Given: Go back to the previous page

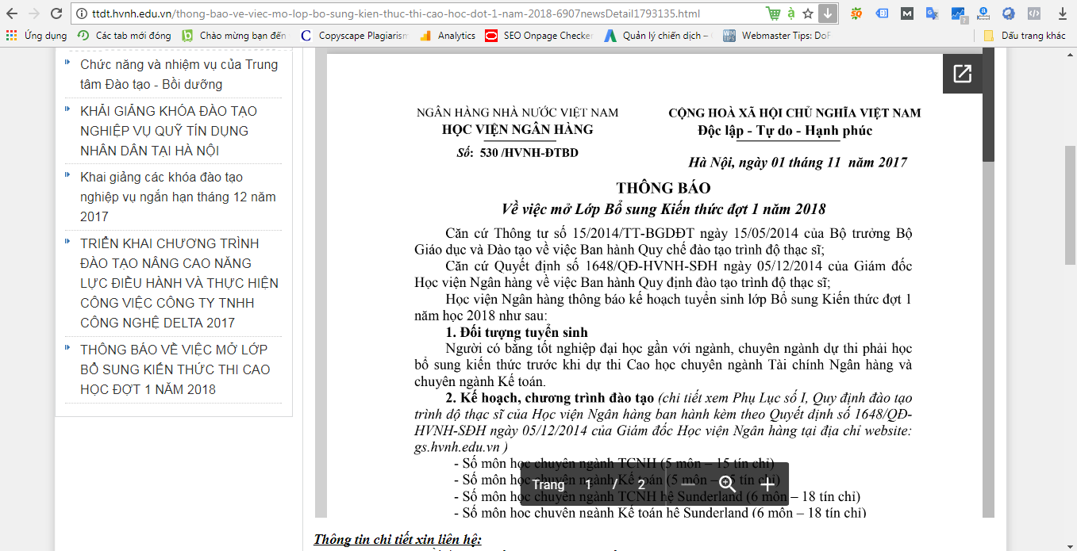Looking at the screenshot, I should [x=12, y=13].
